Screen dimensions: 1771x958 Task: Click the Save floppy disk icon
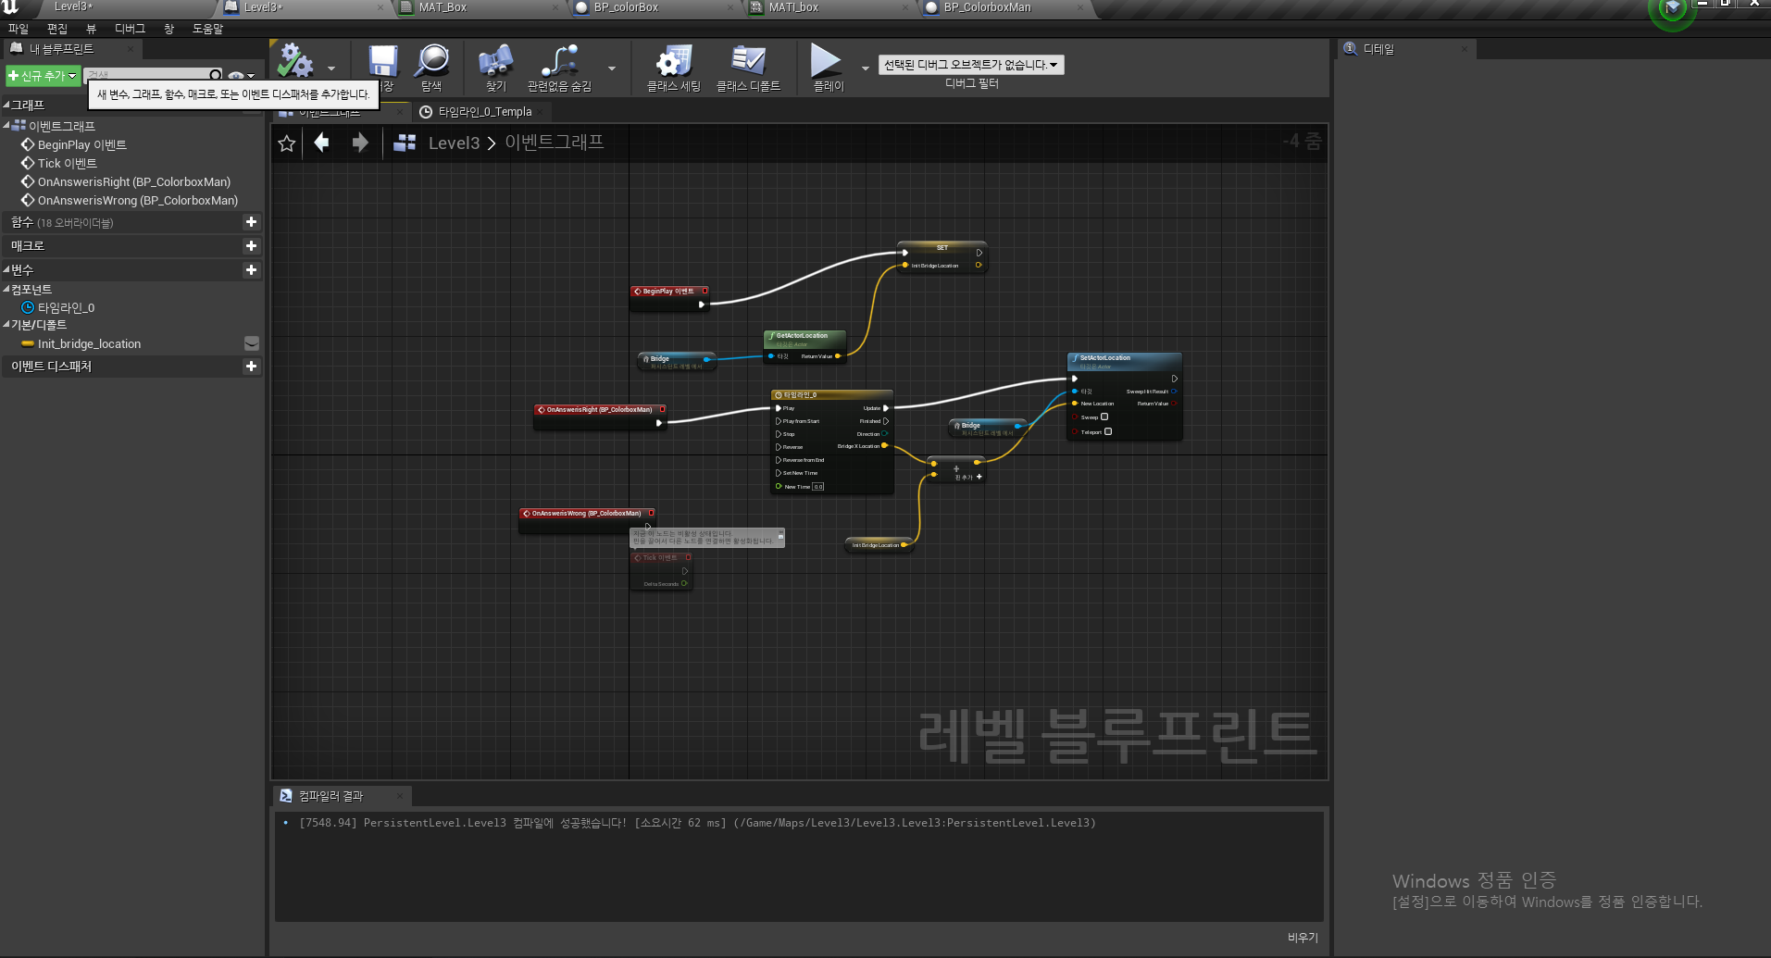tap(382, 61)
